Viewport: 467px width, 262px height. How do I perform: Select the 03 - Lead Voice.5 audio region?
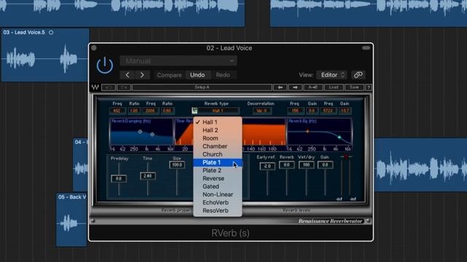pos(45,55)
